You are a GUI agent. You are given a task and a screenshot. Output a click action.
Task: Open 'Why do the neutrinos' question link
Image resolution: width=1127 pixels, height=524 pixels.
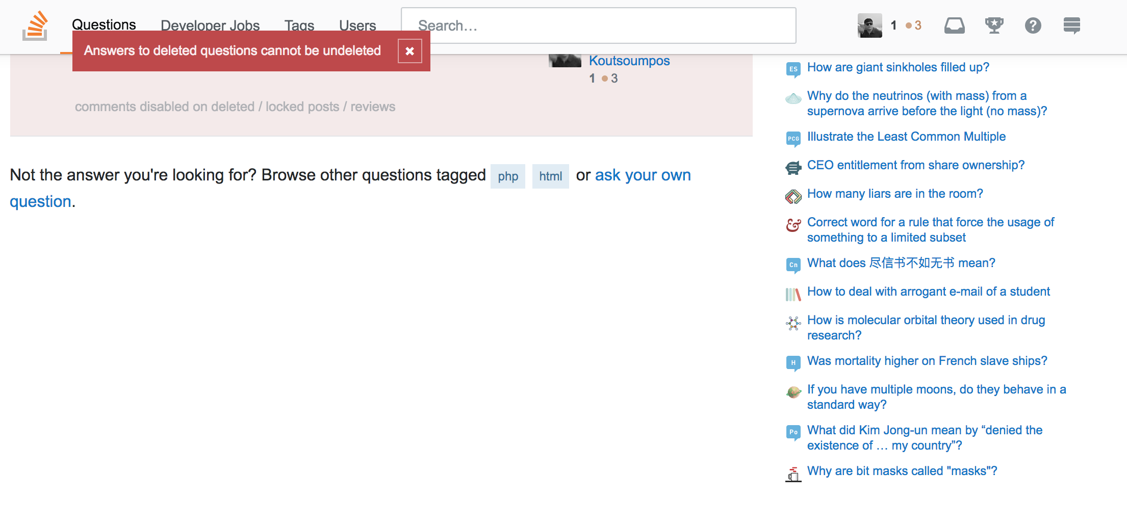(927, 103)
